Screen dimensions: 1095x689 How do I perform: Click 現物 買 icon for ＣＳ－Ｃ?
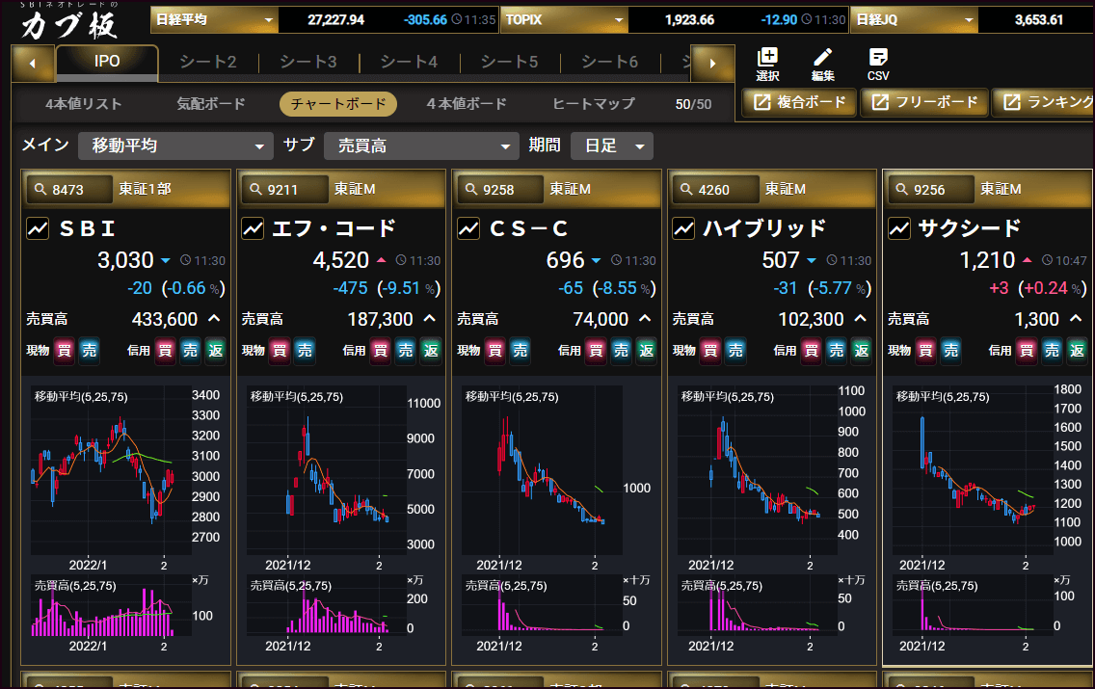click(495, 351)
